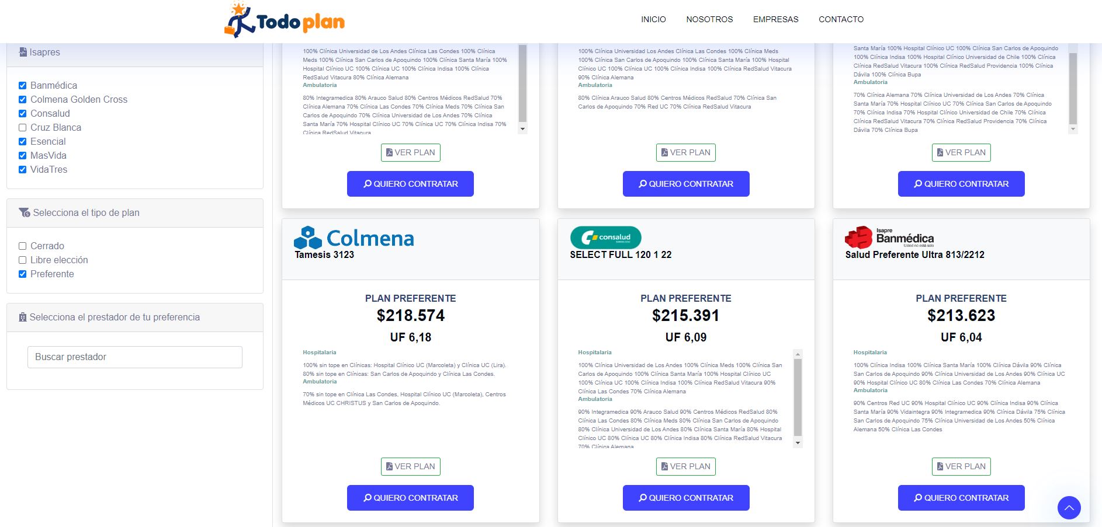Click the Colmena logo on Tamesis plan

(x=354, y=238)
